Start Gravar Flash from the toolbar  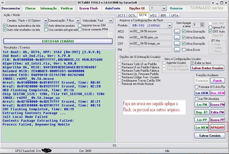(x=88, y=8)
